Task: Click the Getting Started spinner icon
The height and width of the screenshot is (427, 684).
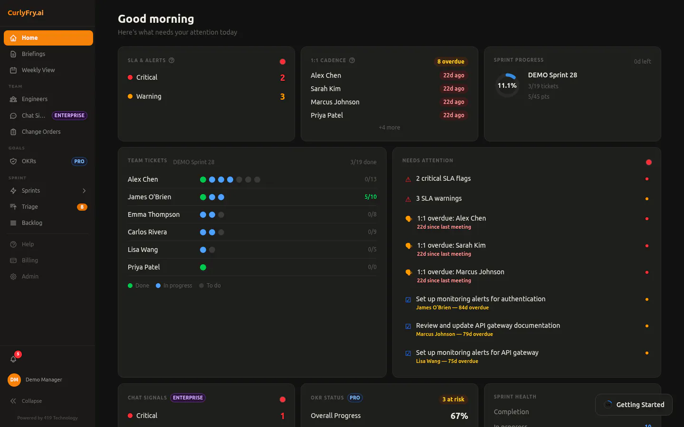Action: click(608, 405)
